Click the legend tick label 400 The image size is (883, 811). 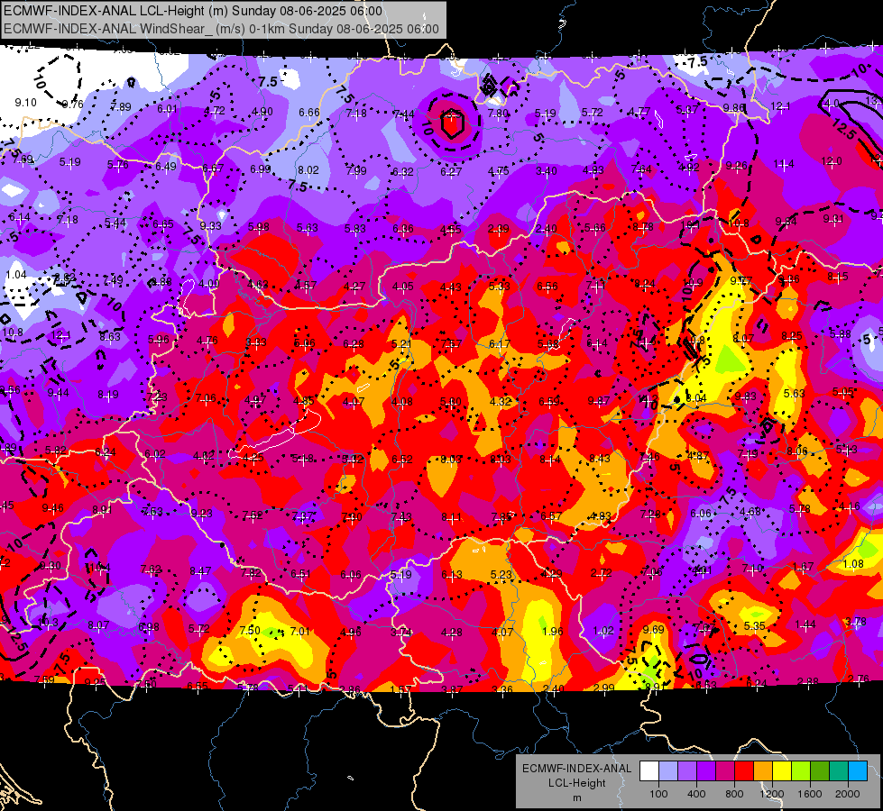(696, 794)
